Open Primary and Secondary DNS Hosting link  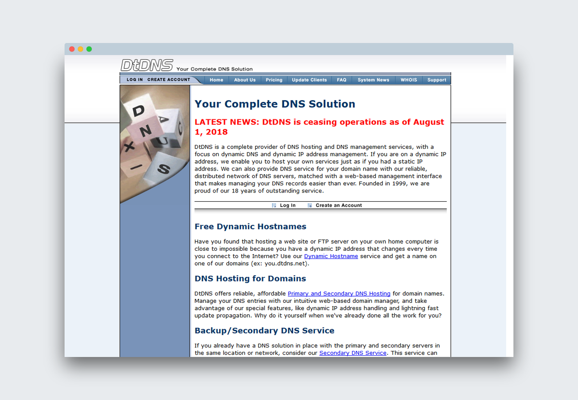(x=339, y=293)
